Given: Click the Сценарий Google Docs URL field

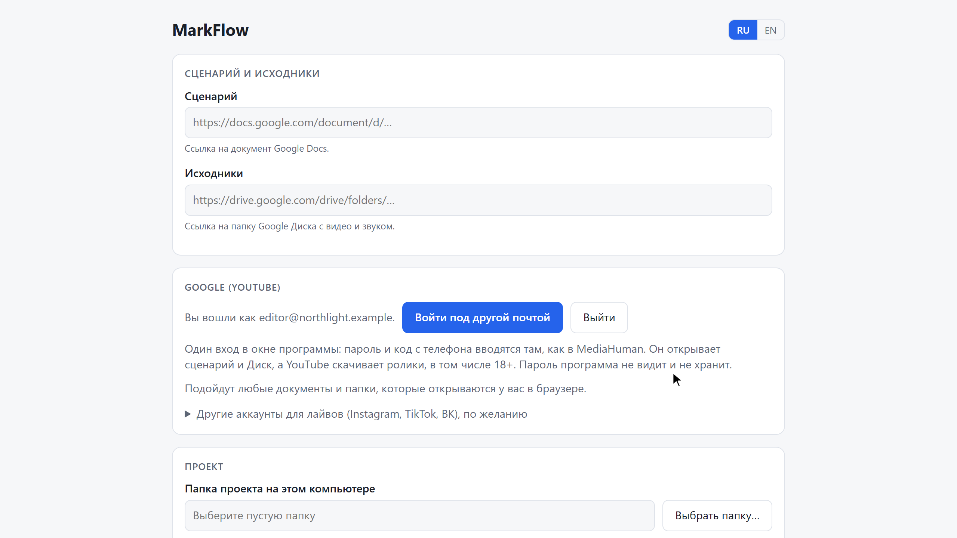Looking at the screenshot, I should point(478,123).
